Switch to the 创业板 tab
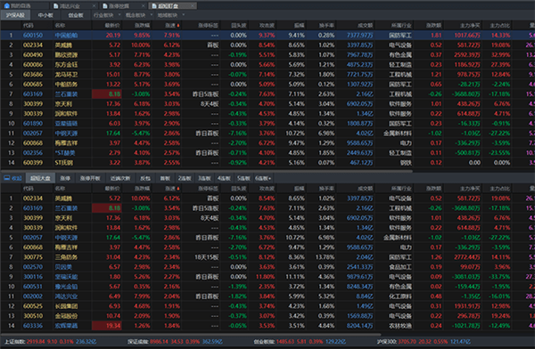The height and width of the screenshot is (349, 535). point(76,15)
